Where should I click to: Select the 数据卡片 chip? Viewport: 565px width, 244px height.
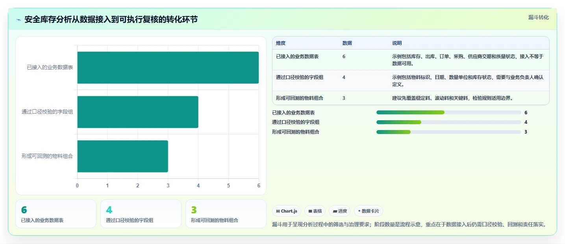click(x=369, y=211)
